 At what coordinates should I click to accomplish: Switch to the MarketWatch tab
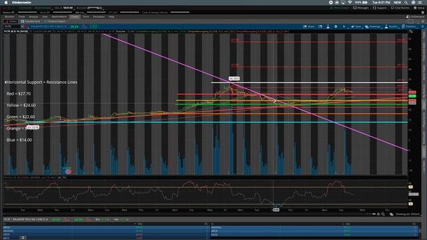59,17
